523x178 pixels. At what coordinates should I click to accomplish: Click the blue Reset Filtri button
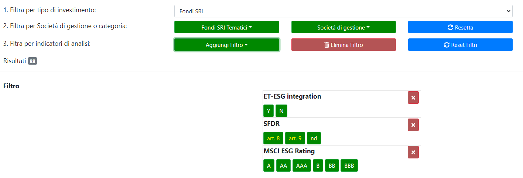pyautogui.click(x=460, y=45)
